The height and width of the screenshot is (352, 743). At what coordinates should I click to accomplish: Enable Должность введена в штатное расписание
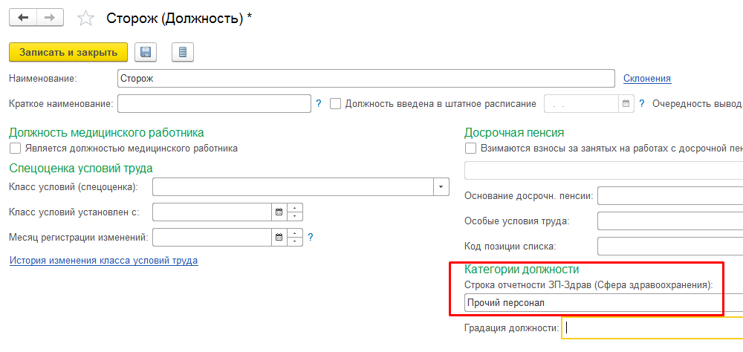click(x=336, y=104)
